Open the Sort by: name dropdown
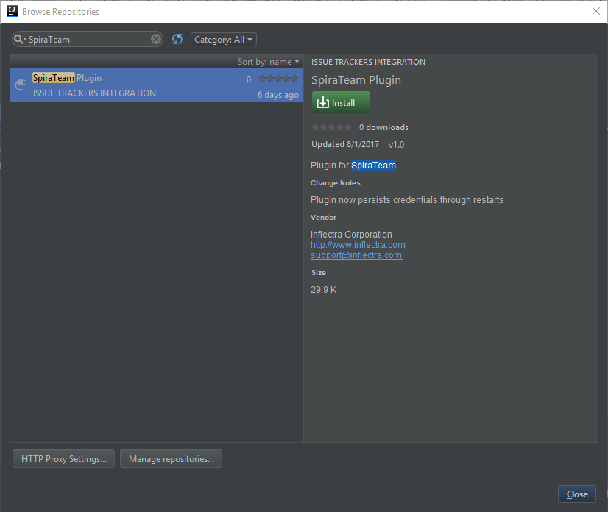The height and width of the screenshot is (512, 608). coord(269,62)
